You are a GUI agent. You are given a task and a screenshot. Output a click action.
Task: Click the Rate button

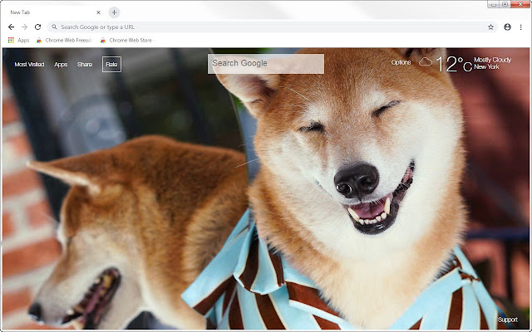111,65
